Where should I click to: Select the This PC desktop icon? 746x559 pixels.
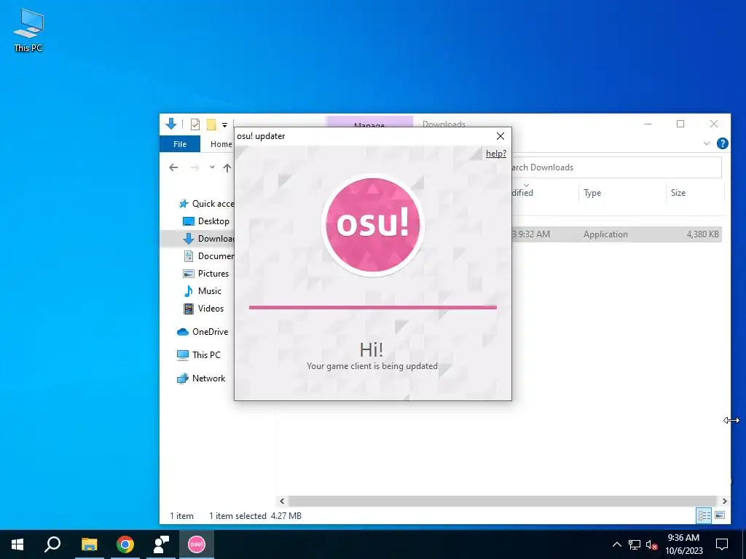[x=28, y=31]
